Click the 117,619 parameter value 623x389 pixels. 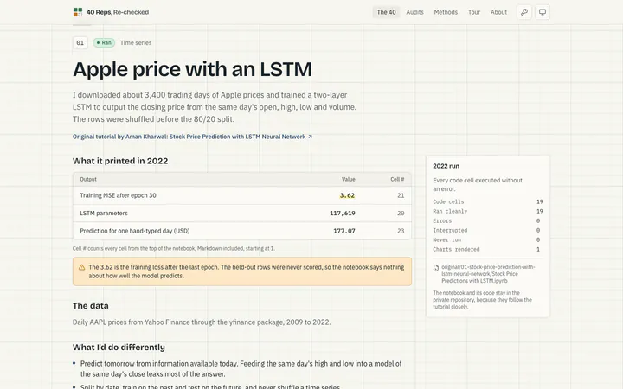(343, 214)
